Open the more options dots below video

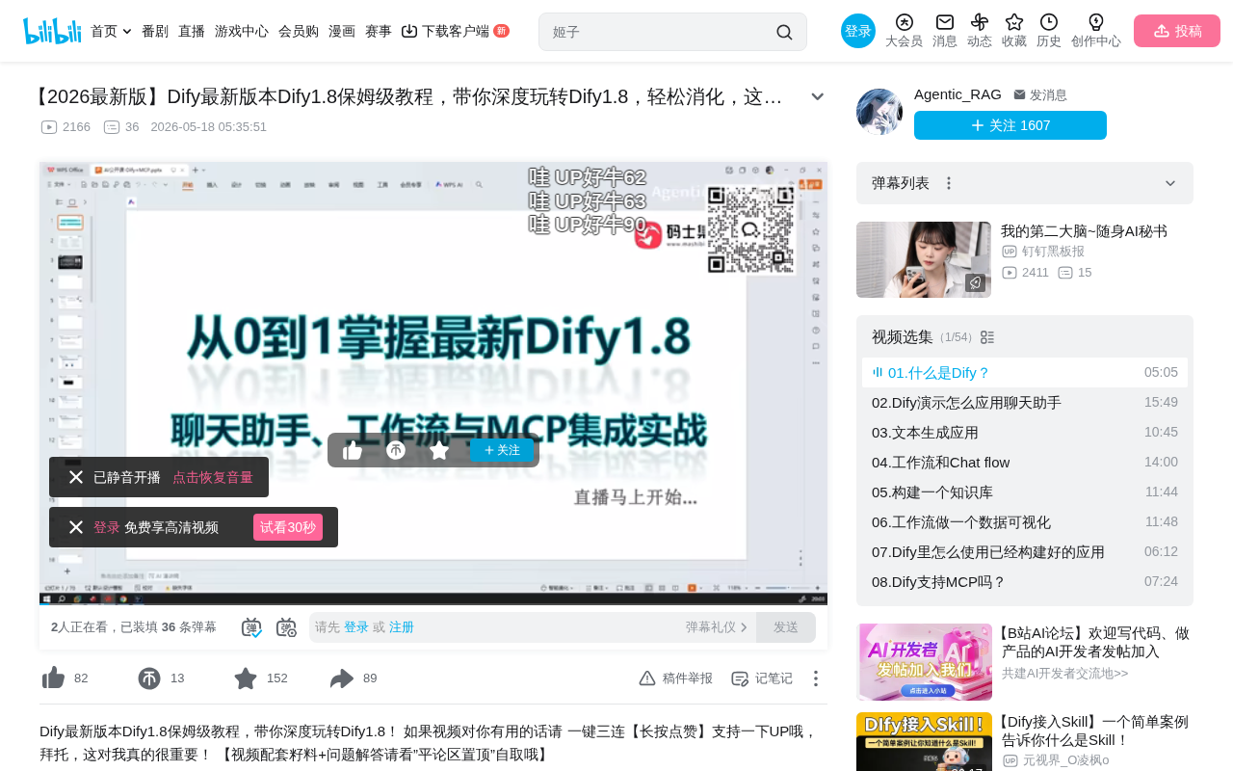point(815,678)
